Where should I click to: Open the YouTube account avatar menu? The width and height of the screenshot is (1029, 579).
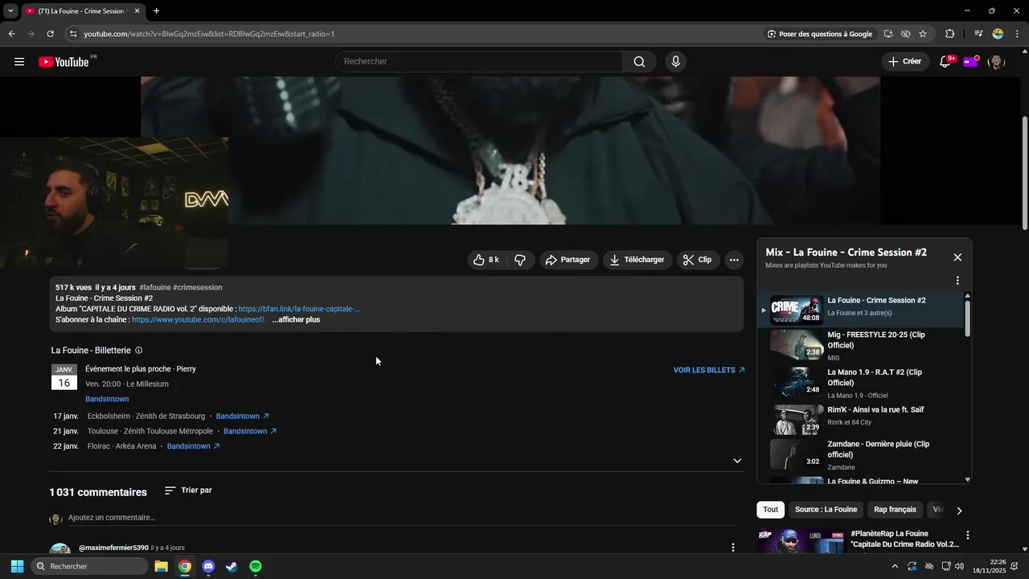coord(996,62)
